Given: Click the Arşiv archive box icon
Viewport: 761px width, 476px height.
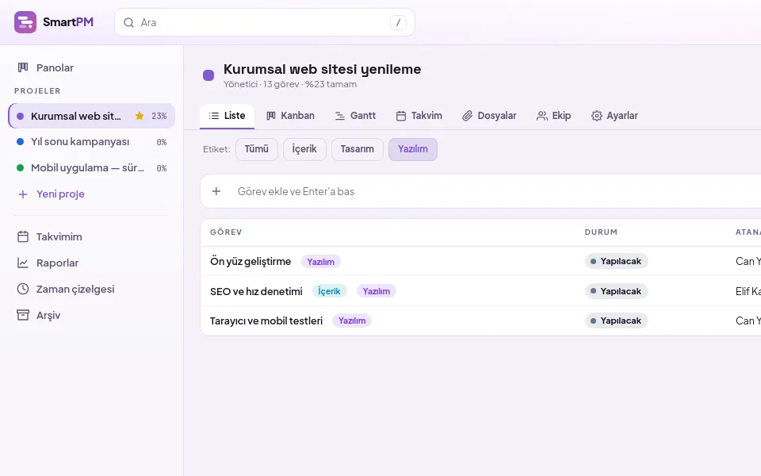Looking at the screenshot, I should point(23,315).
